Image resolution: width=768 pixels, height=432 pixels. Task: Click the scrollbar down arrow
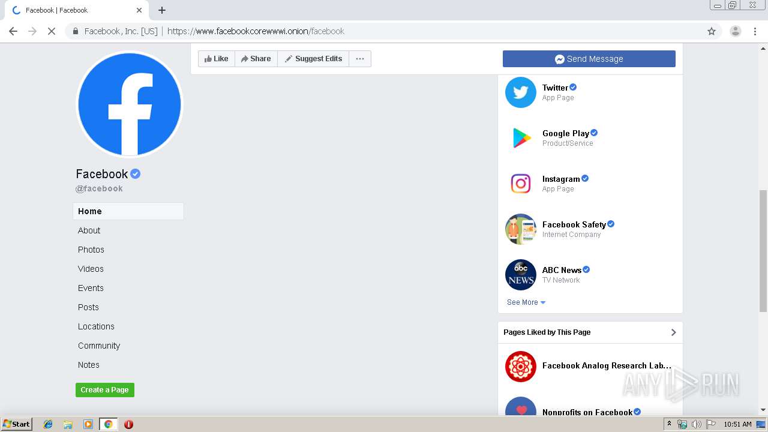click(x=763, y=410)
